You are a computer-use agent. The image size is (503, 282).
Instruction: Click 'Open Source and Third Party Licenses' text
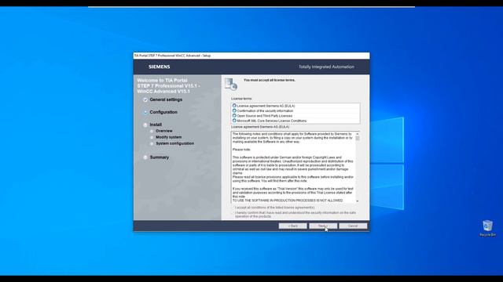pyautogui.click(x=265, y=116)
